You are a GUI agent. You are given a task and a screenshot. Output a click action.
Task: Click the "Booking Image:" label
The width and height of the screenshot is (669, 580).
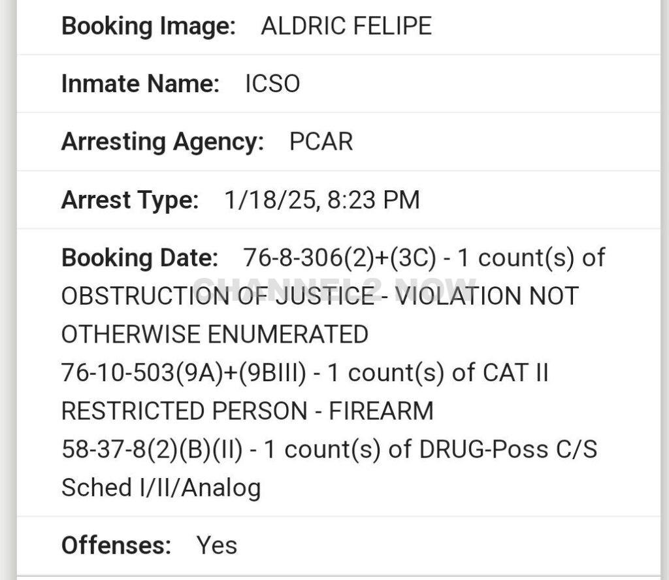[148, 26]
